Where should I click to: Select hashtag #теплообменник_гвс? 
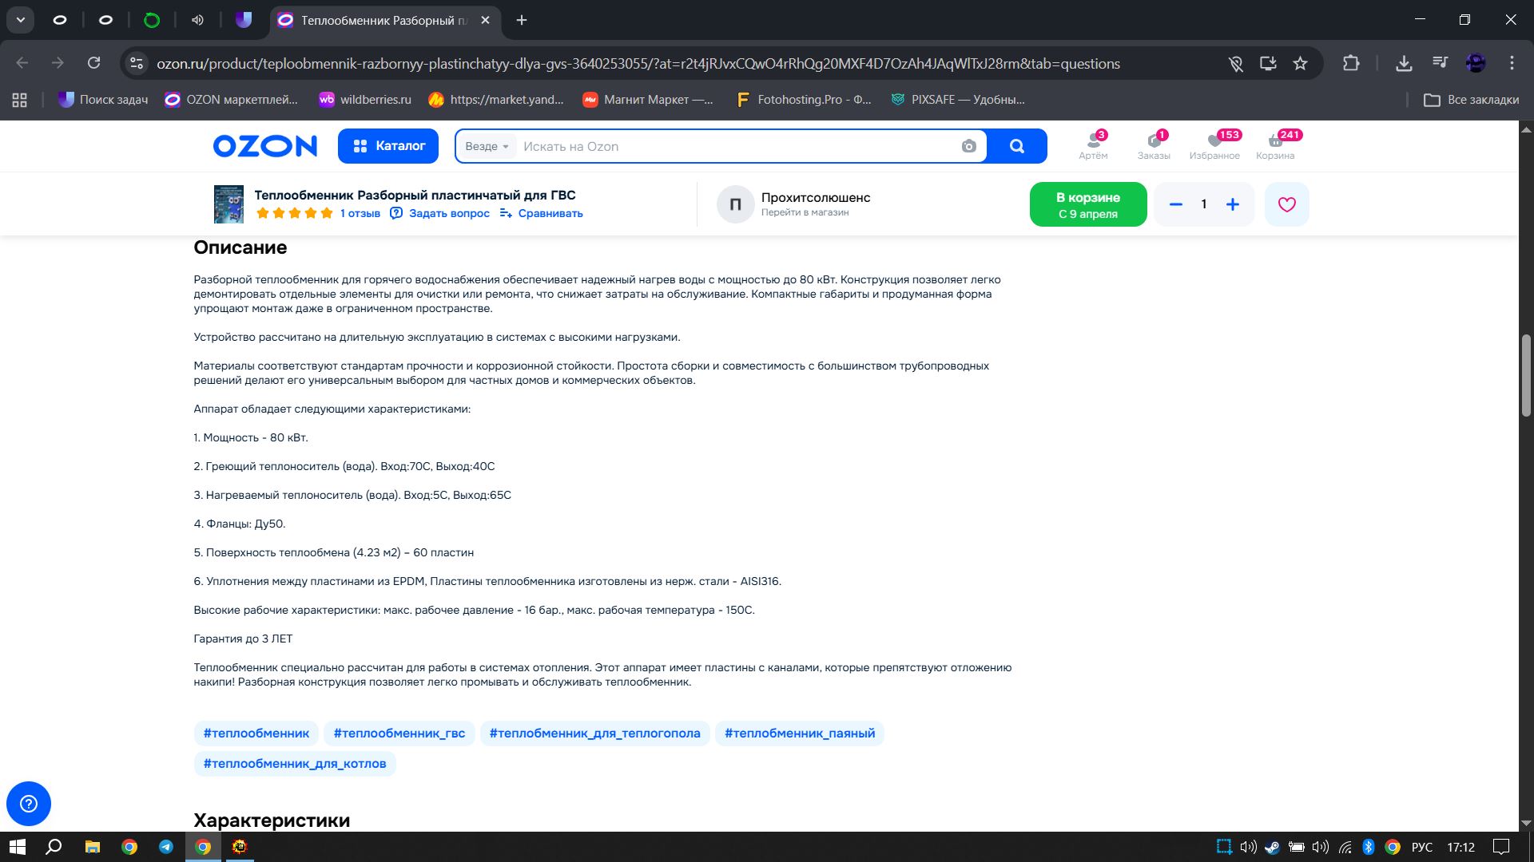[x=399, y=733]
